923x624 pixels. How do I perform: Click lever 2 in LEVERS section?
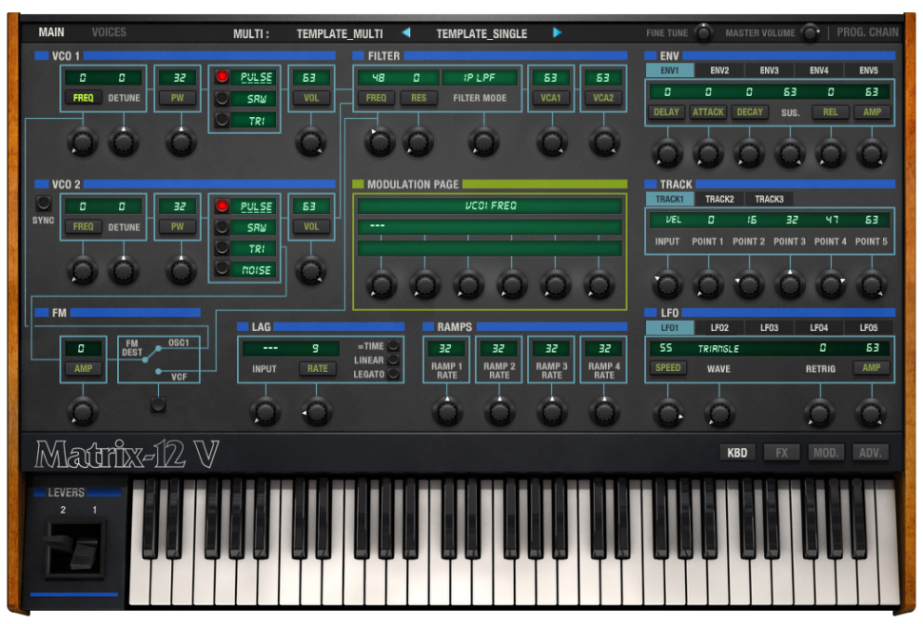pyautogui.click(x=59, y=543)
